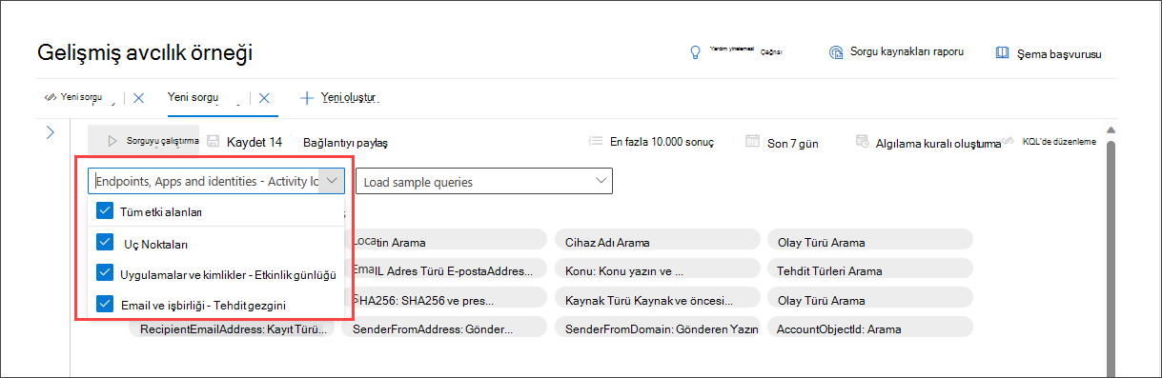Click Bağlantıyı paylaş
1162x378 pixels.
pyautogui.click(x=345, y=143)
